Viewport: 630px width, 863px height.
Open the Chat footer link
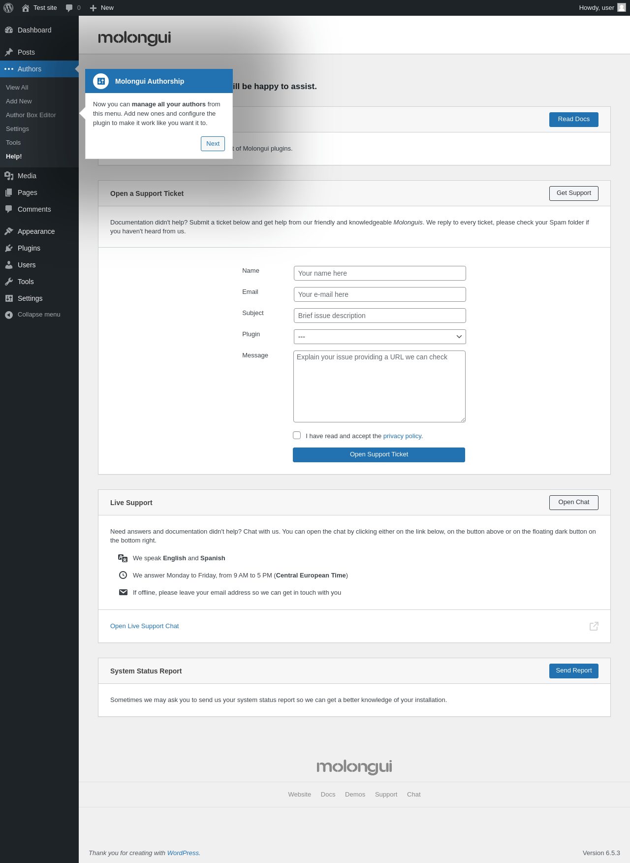414,795
